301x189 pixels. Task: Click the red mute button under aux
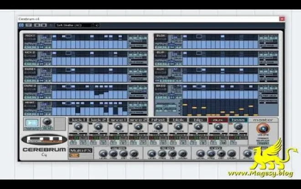coord(211,138)
